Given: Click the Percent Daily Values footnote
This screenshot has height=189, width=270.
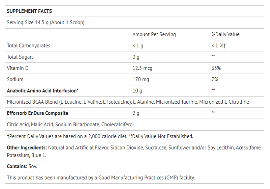Looking at the screenshot, I should [100, 136].
